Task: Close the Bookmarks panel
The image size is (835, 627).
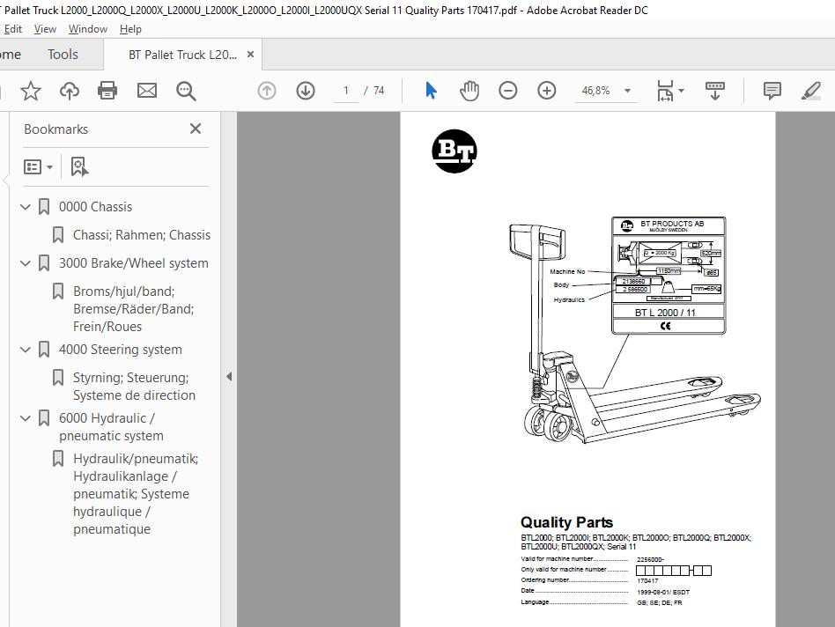Action: [196, 129]
